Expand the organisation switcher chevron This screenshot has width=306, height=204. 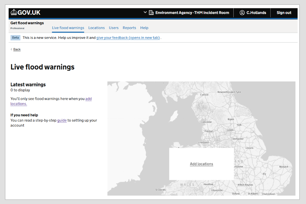point(145,12)
